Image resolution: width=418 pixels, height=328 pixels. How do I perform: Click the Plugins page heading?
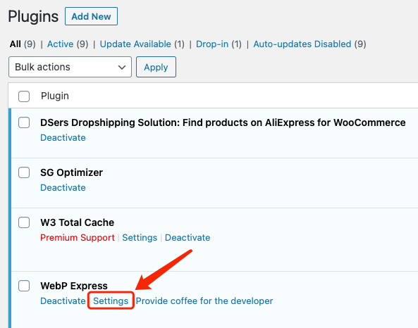point(33,16)
